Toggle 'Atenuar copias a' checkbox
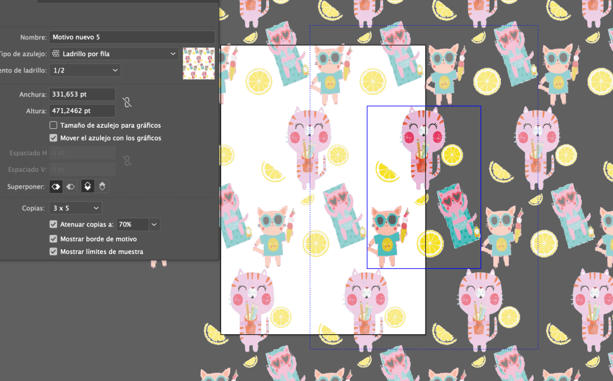 coord(54,225)
